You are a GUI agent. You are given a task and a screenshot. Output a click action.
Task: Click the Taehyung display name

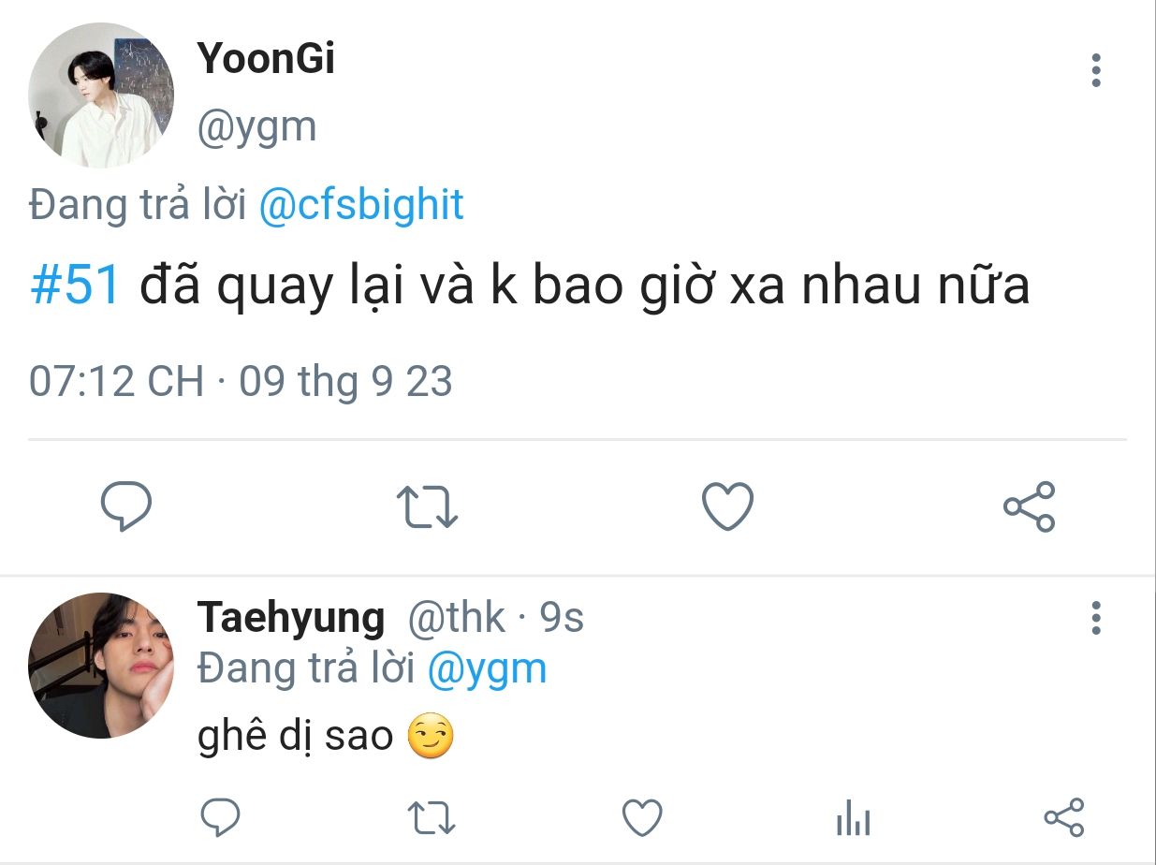[x=291, y=619]
